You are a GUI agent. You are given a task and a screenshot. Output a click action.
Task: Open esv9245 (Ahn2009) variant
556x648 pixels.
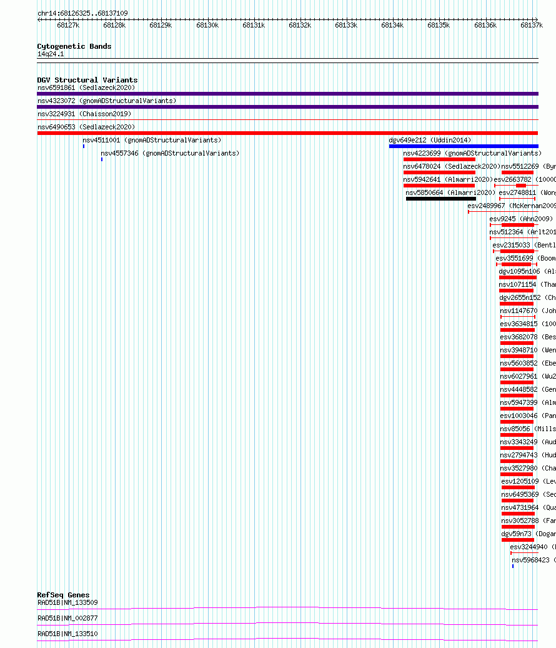[x=521, y=219]
